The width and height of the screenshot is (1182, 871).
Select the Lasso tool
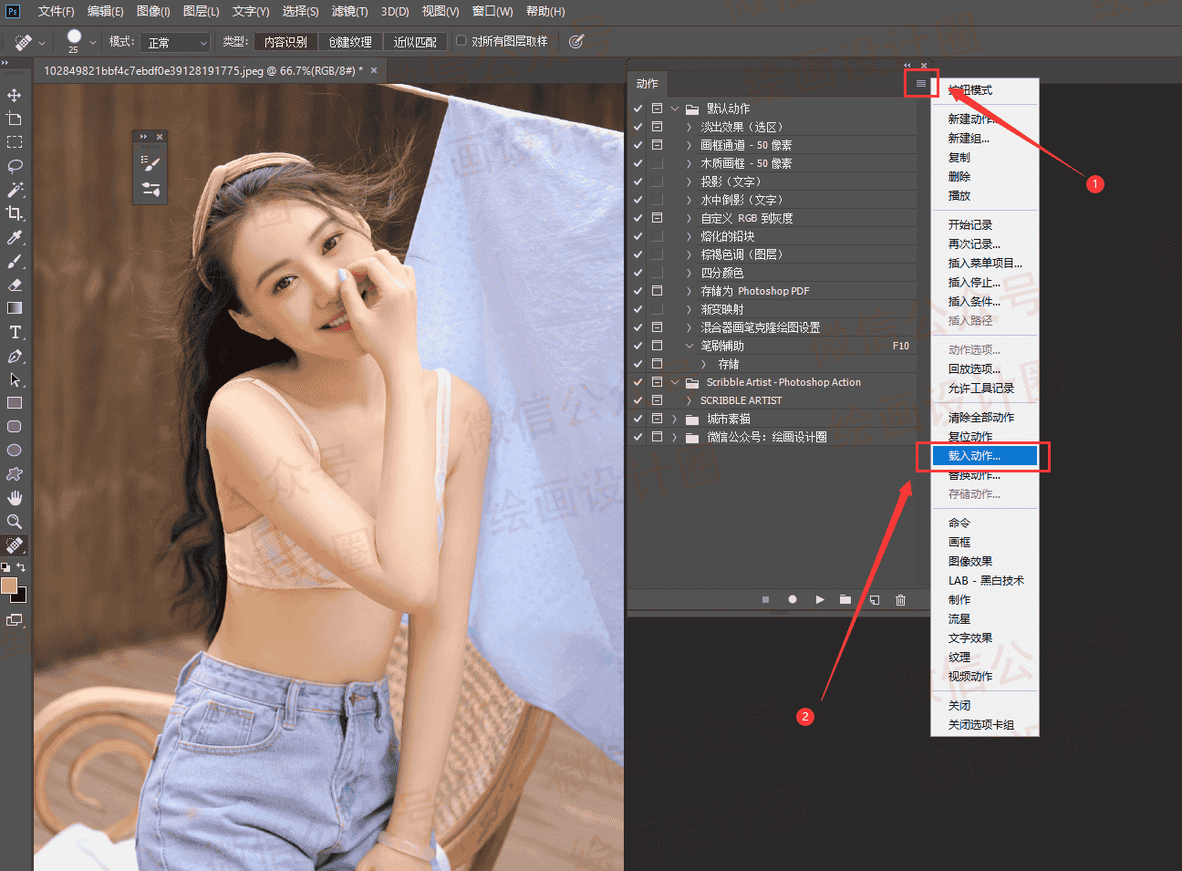click(x=15, y=166)
